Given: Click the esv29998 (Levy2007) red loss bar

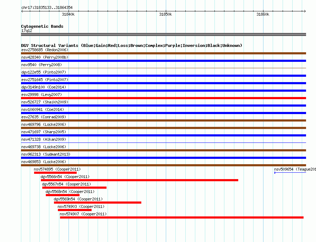Looking at the screenshot, I should pyautogui.click(x=163, y=98).
